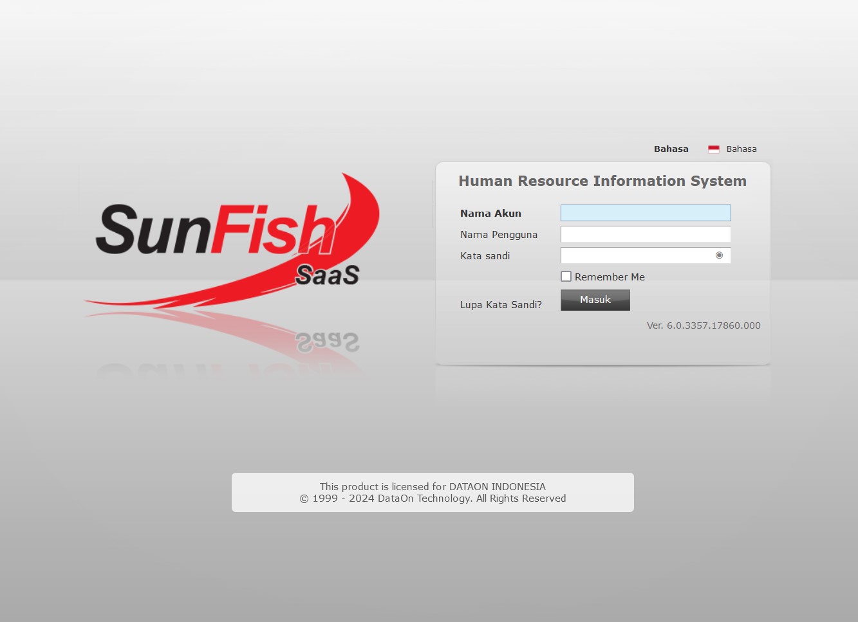
Task: Select the Kata sandi password field
Action: tap(646, 255)
